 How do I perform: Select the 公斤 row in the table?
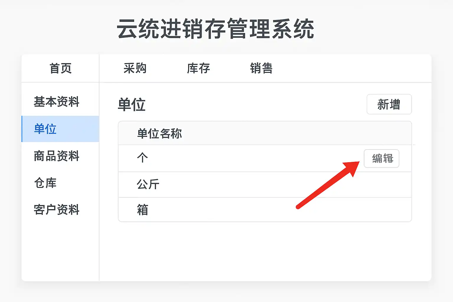click(x=148, y=185)
